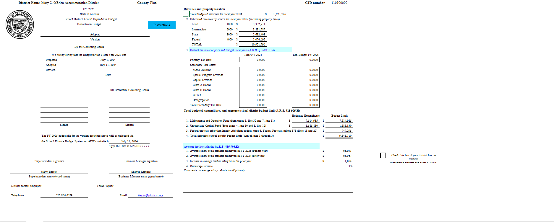This screenshot has width=554, height=222.
Task: Select the Proposed date July 1, 2024
Action: [x=108, y=60]
